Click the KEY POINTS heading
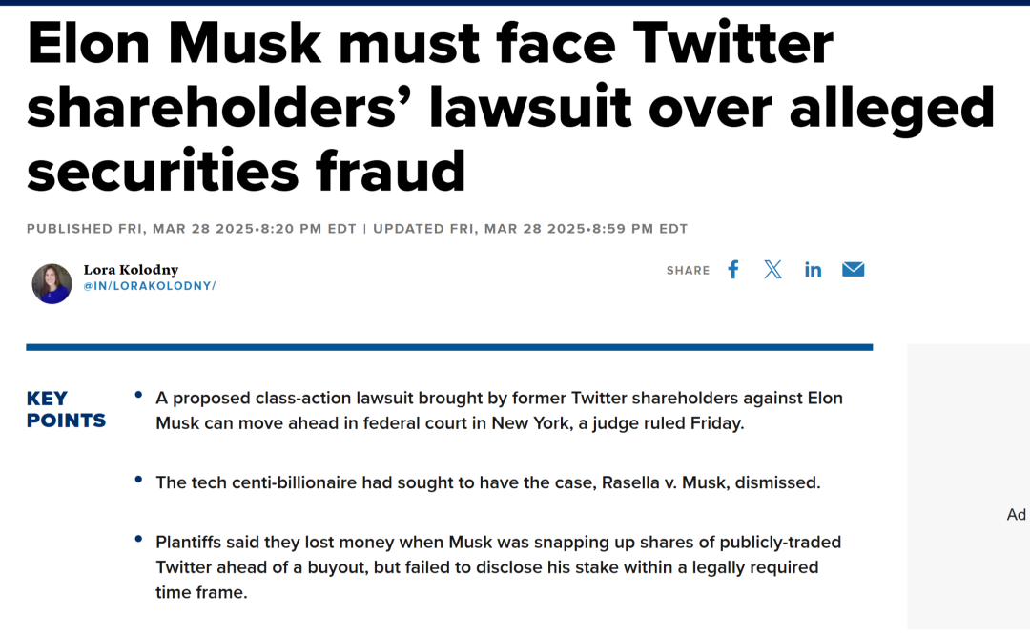 pos(66,409)
